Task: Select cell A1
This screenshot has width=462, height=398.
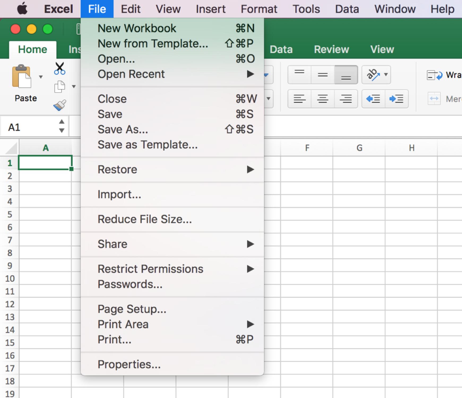Action: pos(45,162)
